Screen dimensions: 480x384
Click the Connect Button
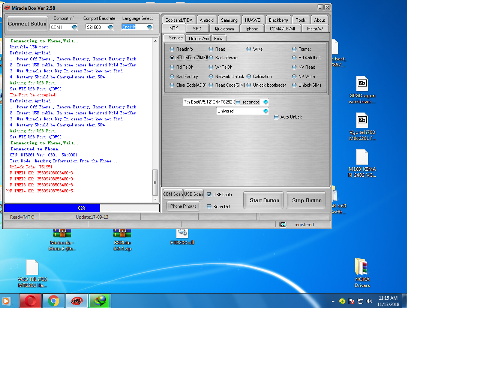pyautogui.click(x=27, y=24)
